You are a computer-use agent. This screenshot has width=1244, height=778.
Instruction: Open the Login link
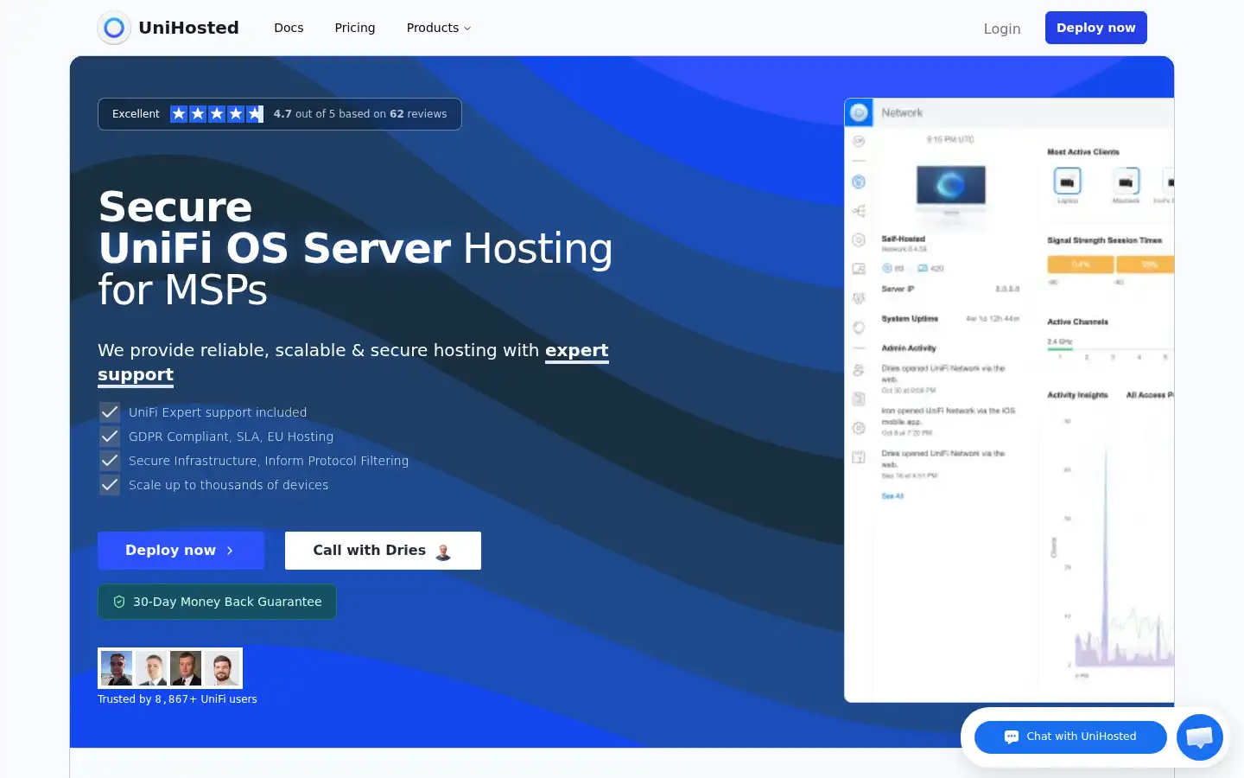[1002, 29]
